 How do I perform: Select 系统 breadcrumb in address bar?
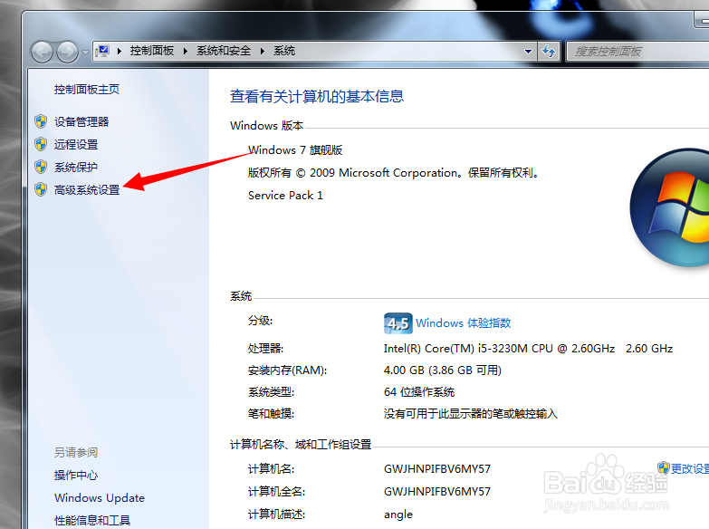(284, 51)
